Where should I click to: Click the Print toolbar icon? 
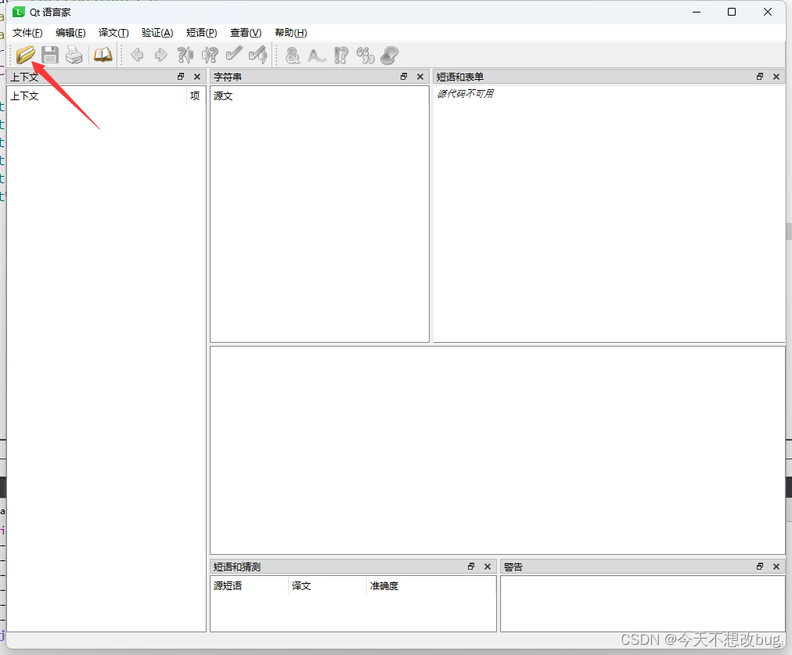point(74,55)
